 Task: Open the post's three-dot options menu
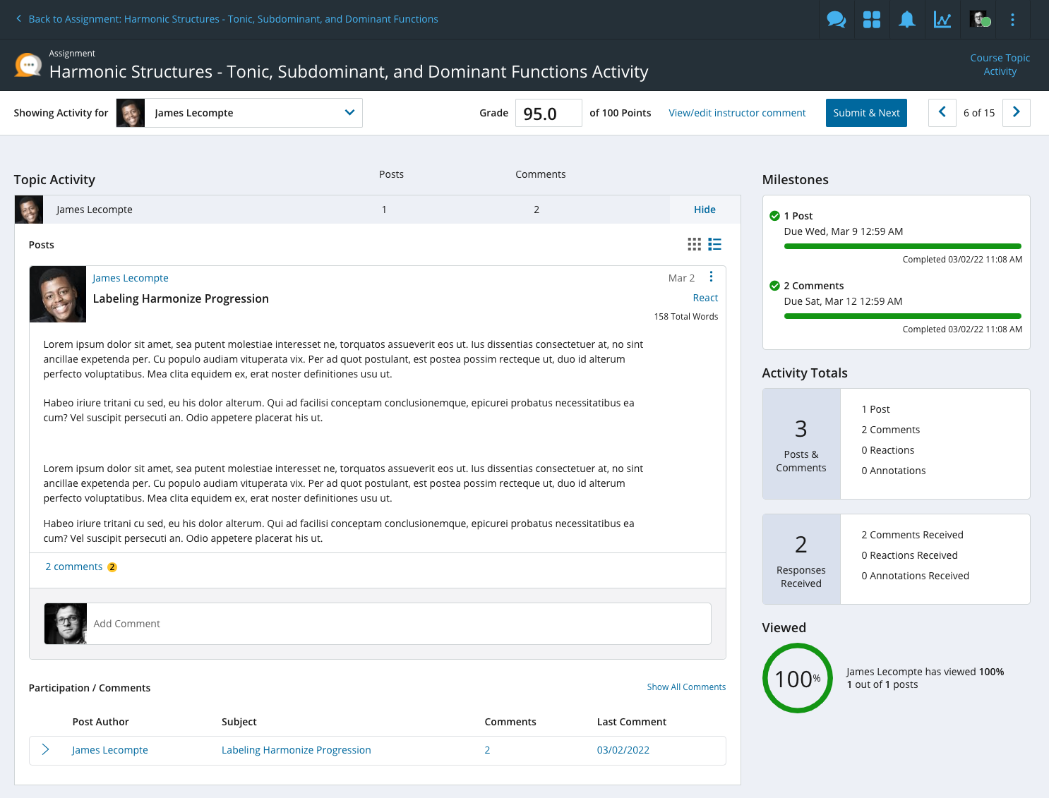pos(711,277)
